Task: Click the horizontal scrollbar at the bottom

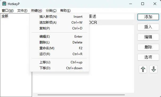Action: pyautogui.click(x=81, y=95)
